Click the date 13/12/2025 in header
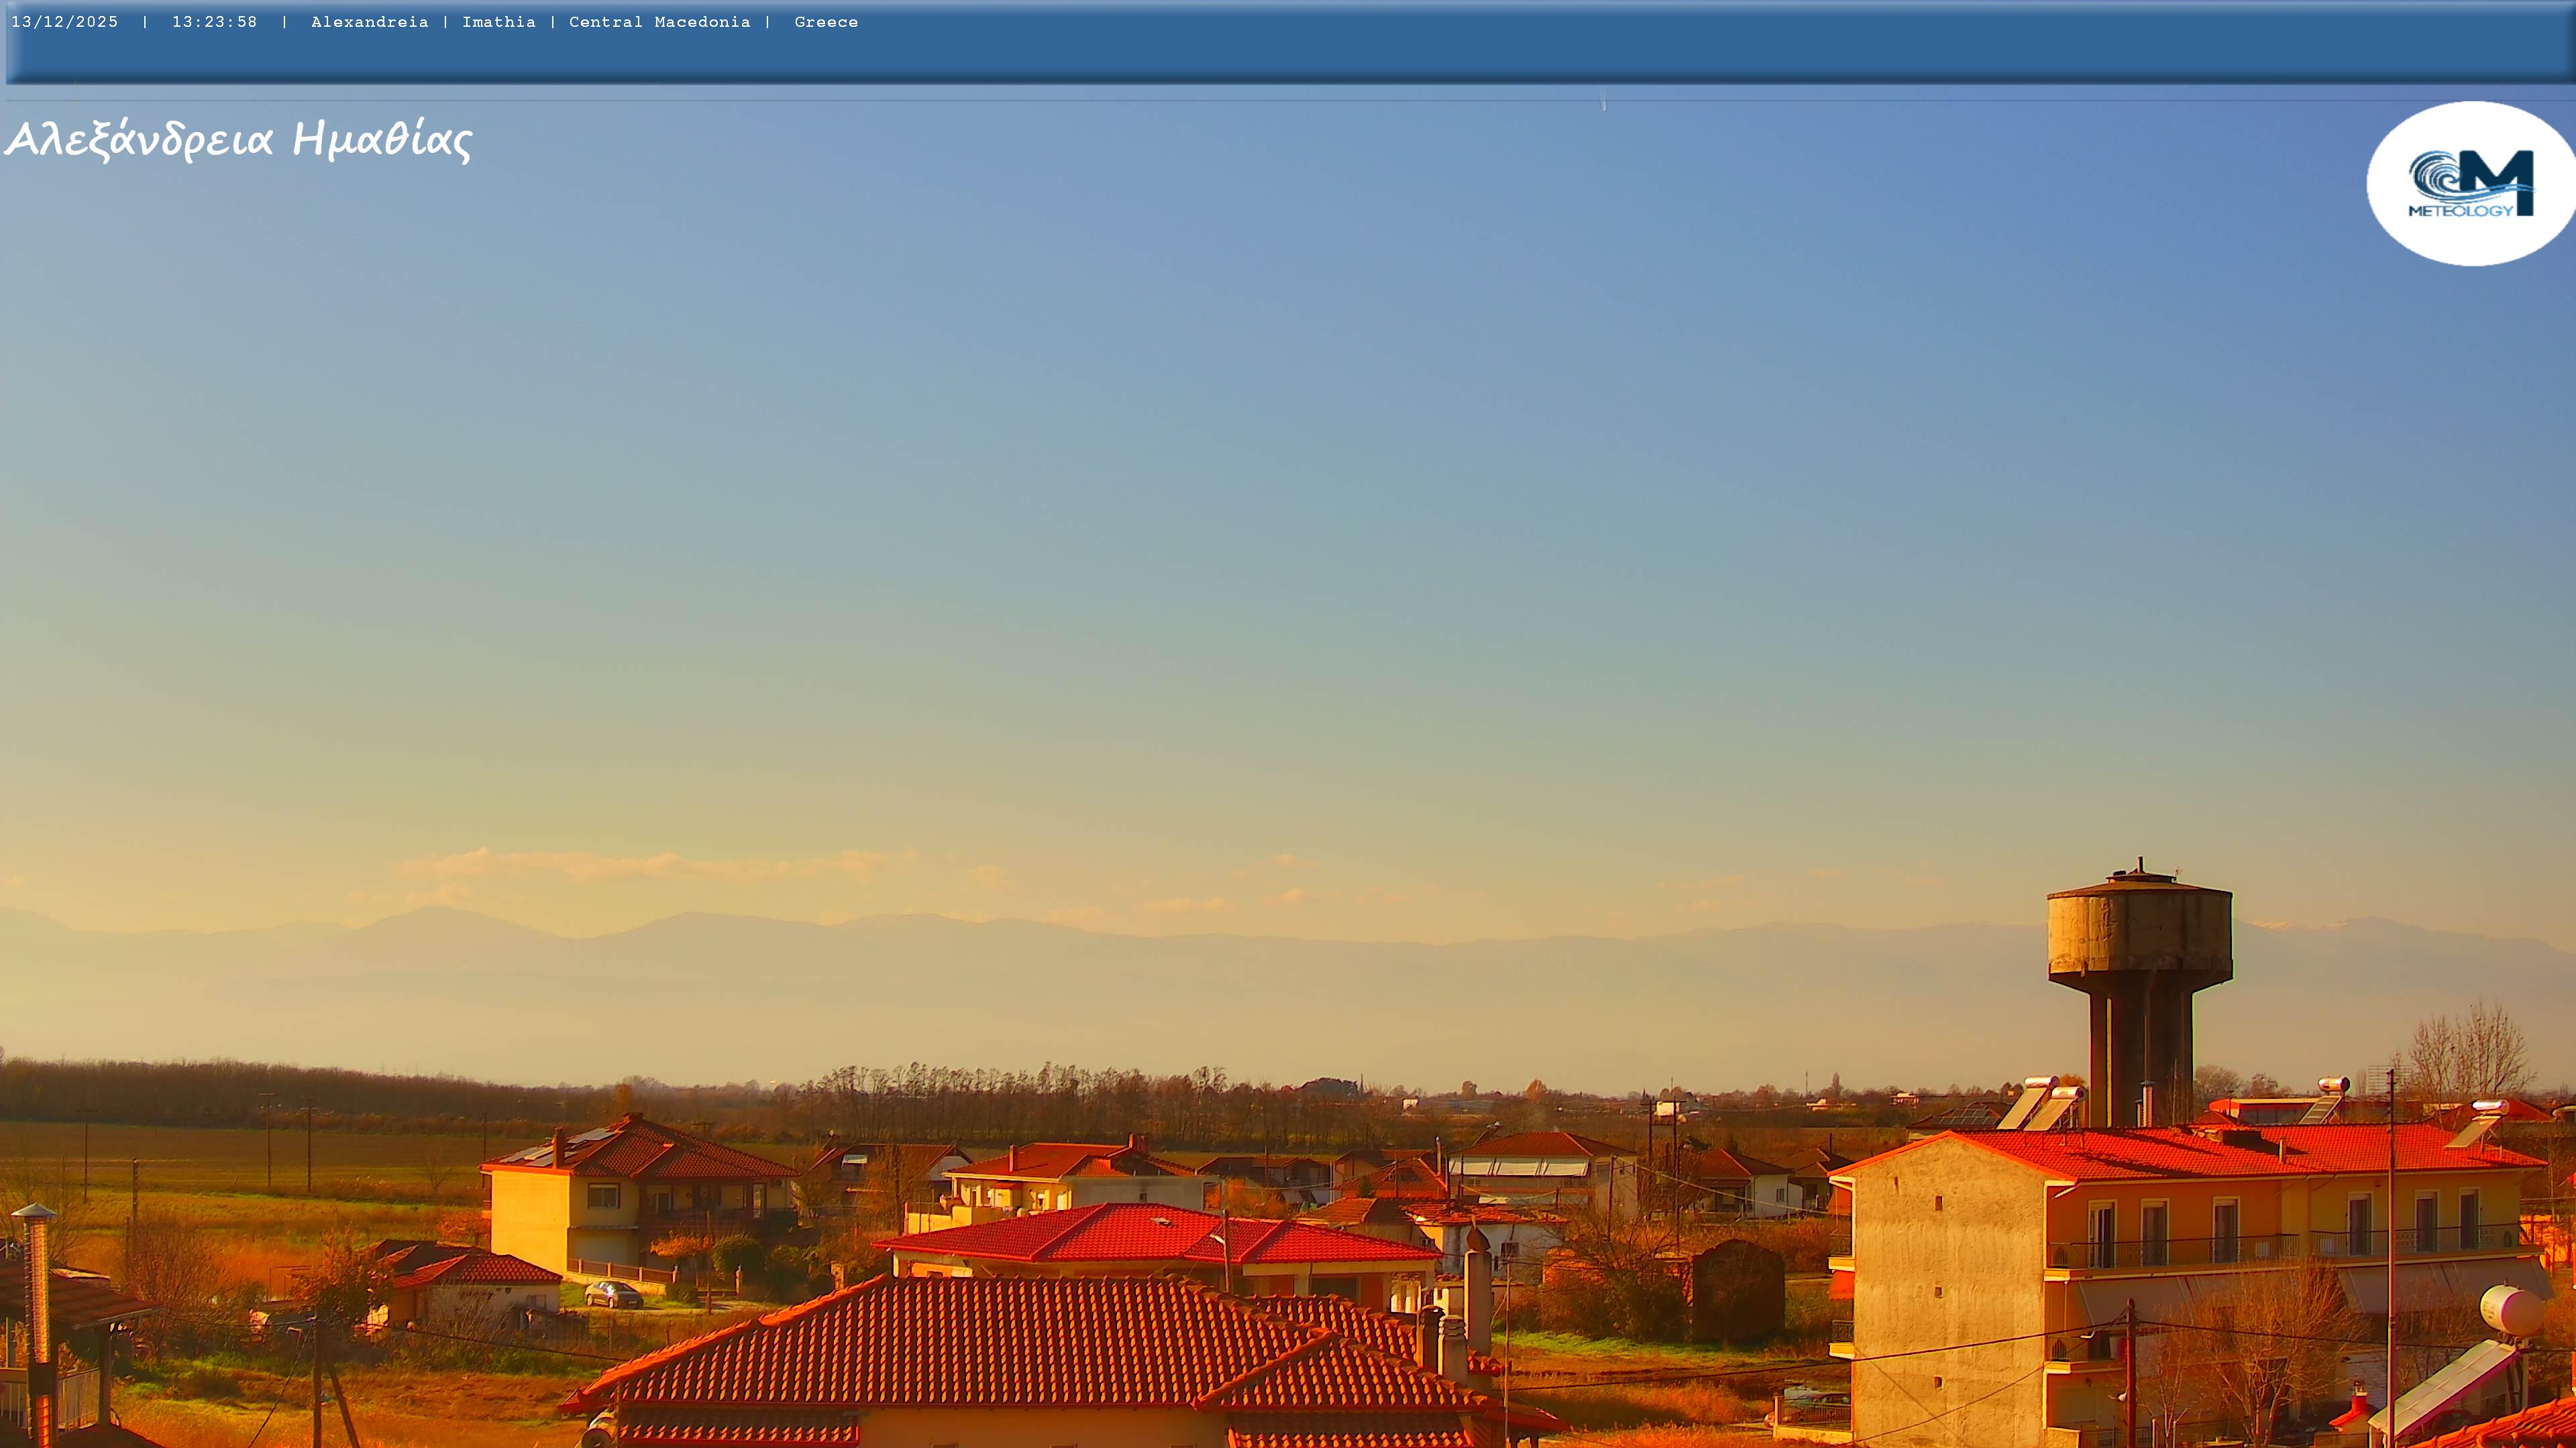 click(x=64, y=22)
